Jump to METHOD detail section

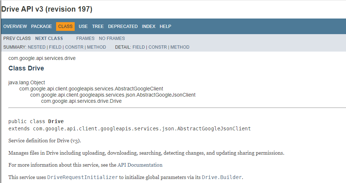click(x=180, y=47)
